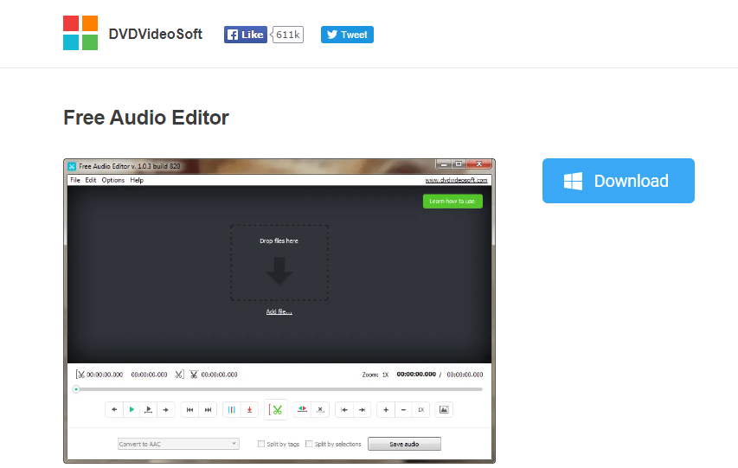Click the play selection button

click(148, 410)
